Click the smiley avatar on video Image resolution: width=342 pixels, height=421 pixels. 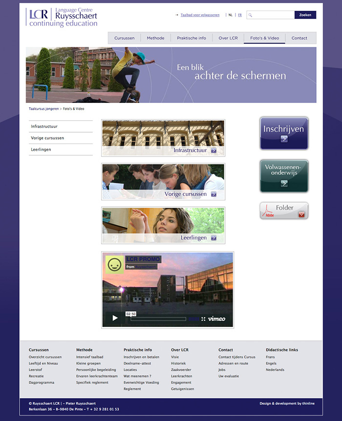tap(114, 265)
